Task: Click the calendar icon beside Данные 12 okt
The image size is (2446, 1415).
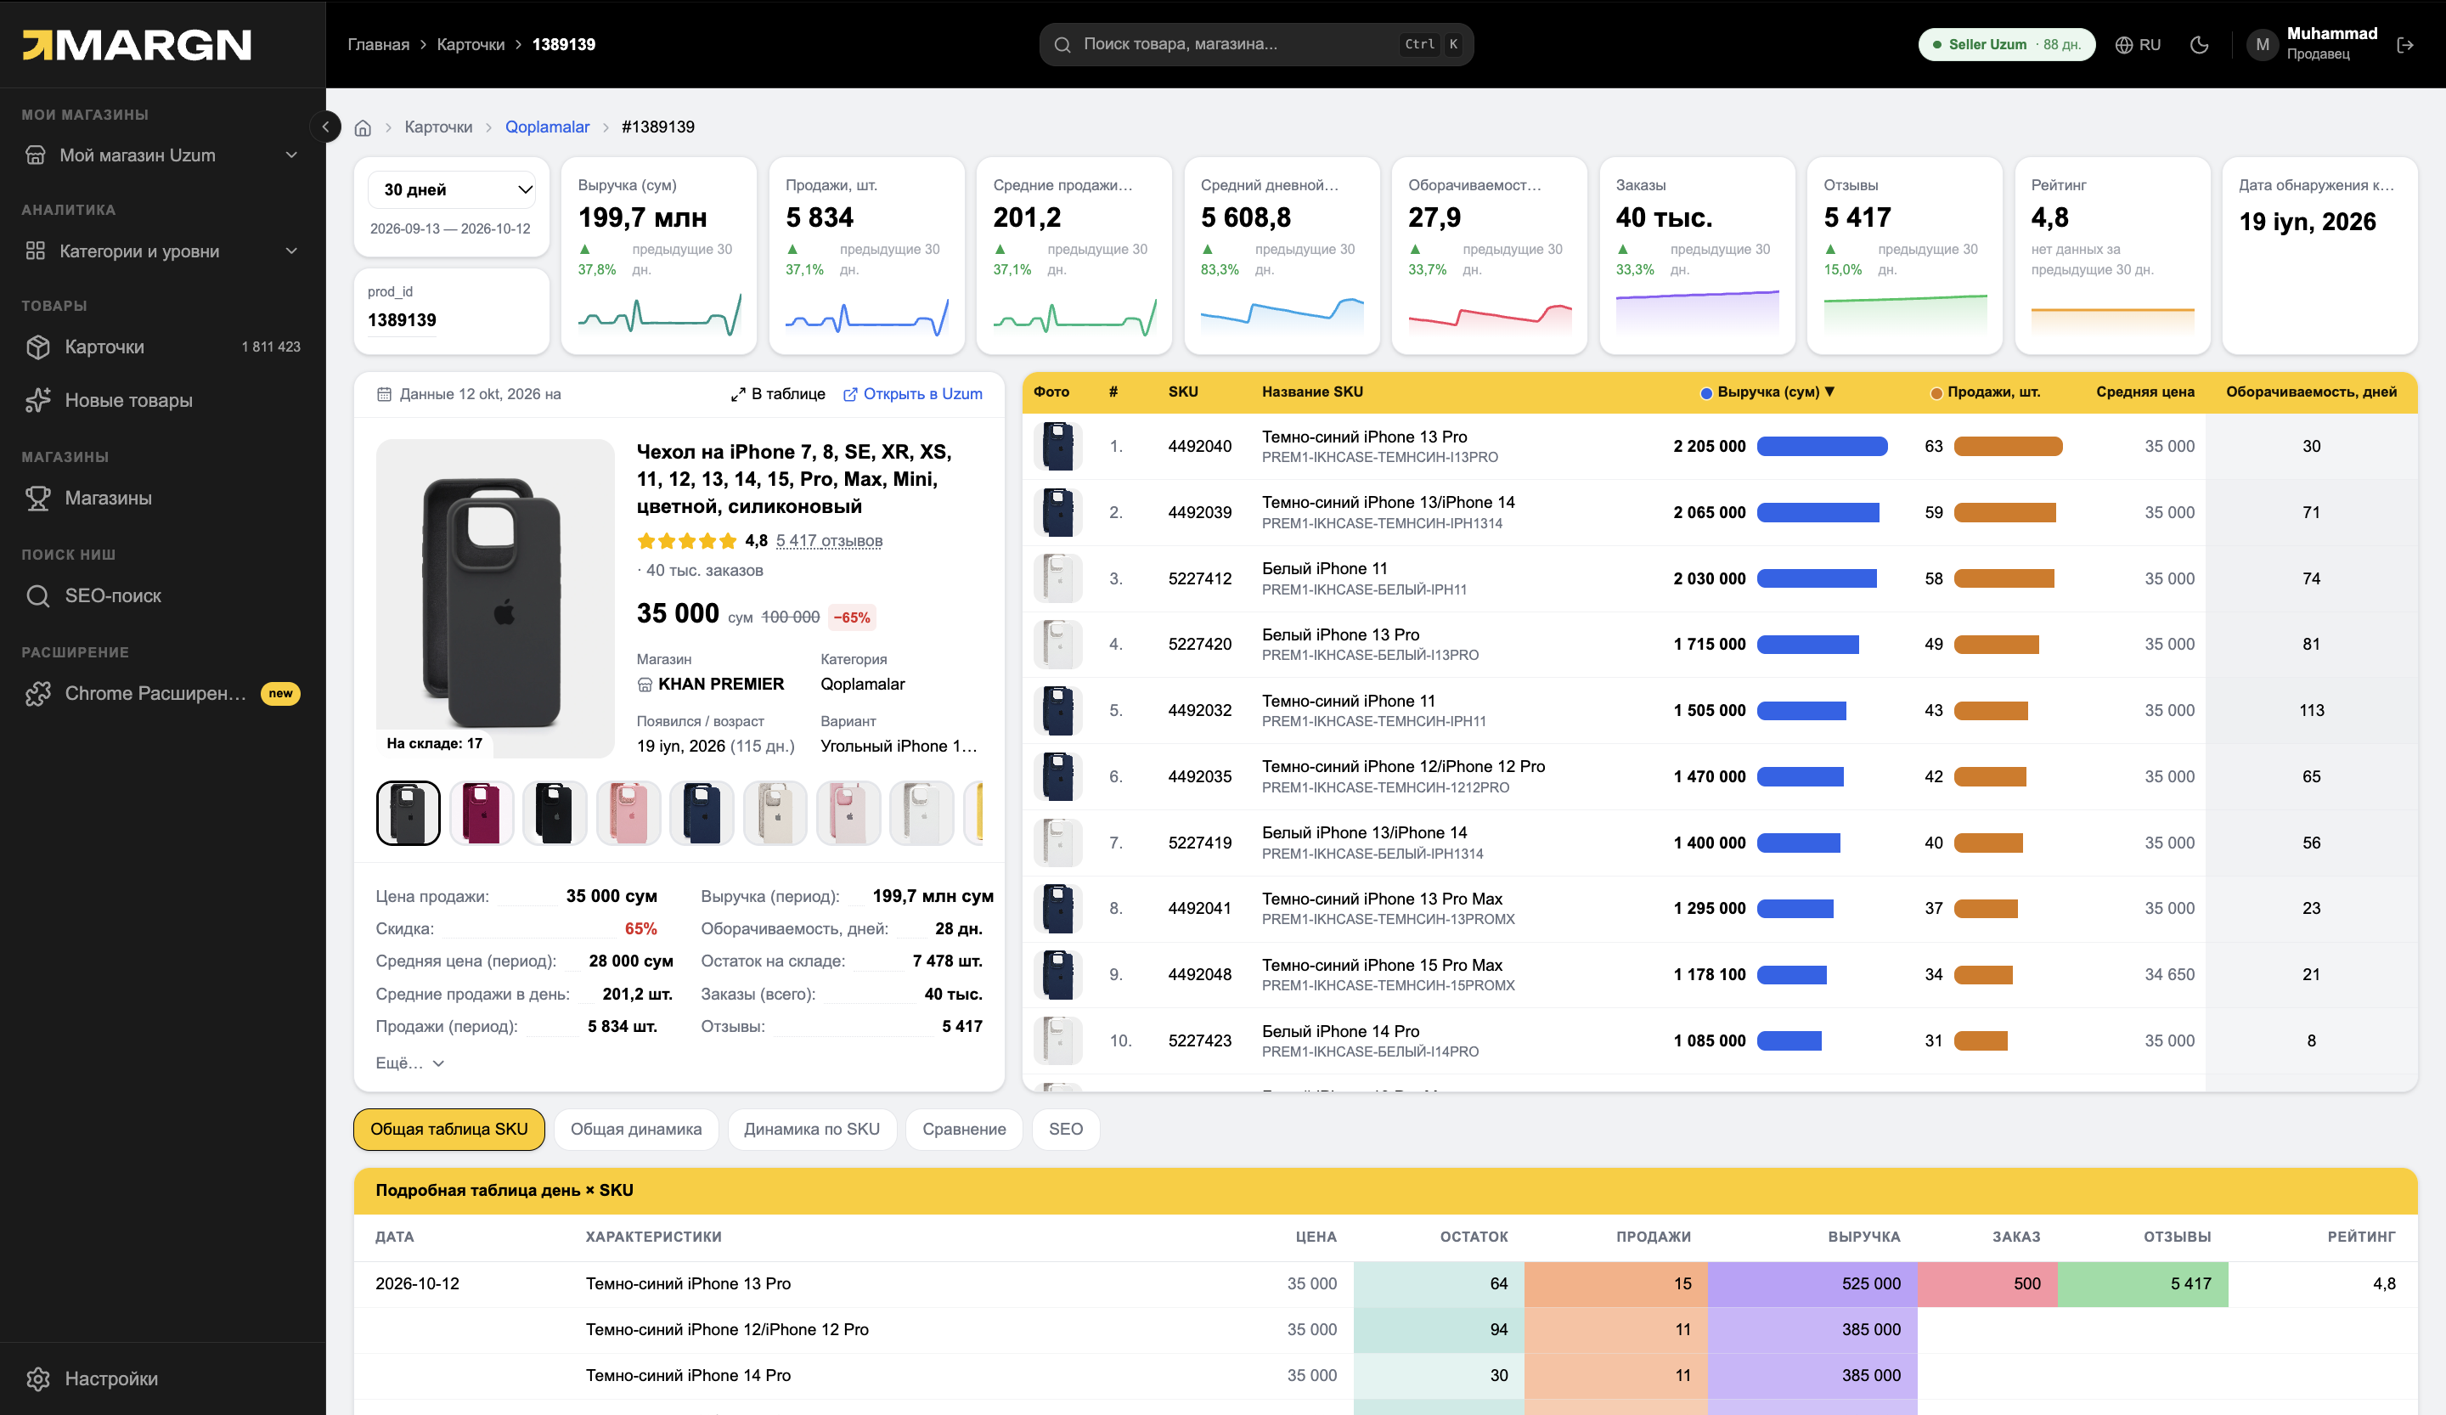Action: pos(385,394)
